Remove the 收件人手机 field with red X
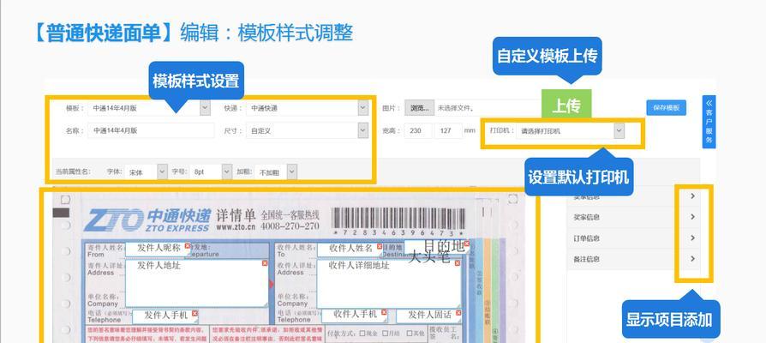Viewport: 766px width, 343px height. (384, 312)
